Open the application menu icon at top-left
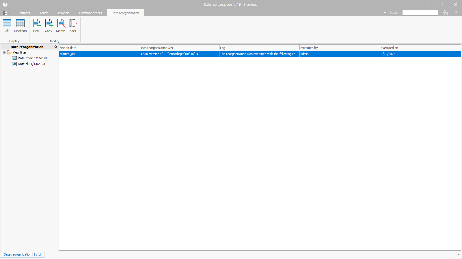 (5, 13)
